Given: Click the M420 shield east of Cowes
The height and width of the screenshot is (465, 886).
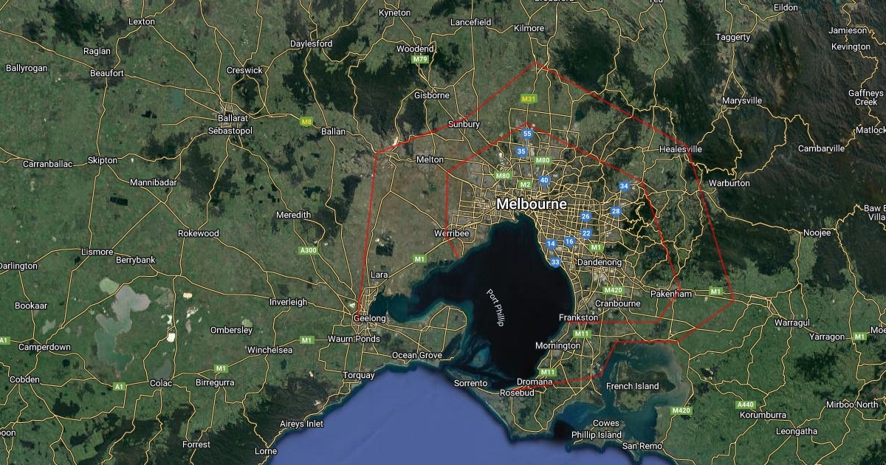Looking at the screenshot, I should click(681, 410).
